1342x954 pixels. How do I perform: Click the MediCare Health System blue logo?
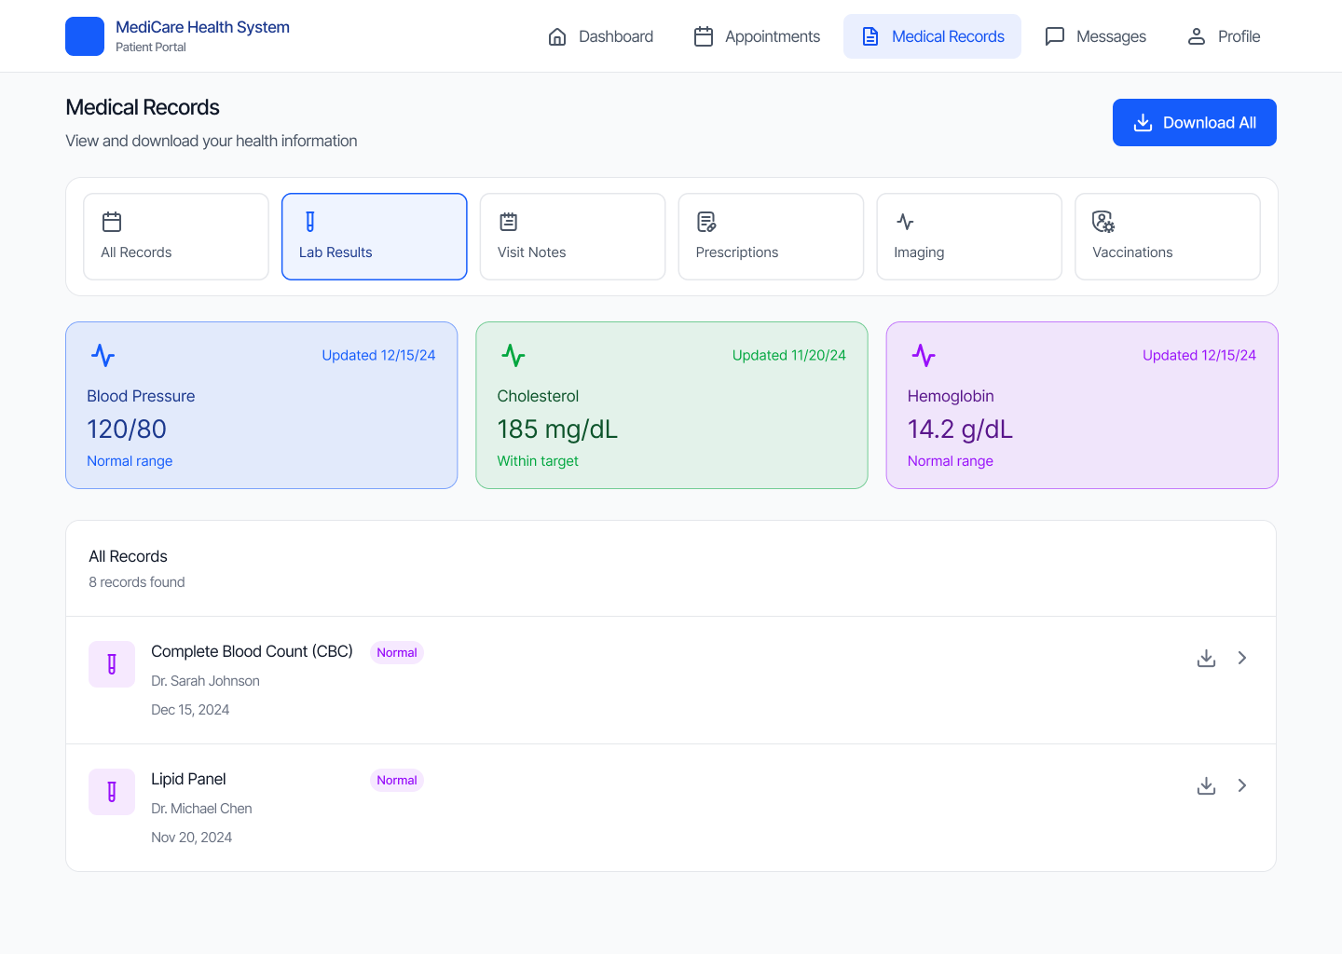pyautogui.click(x=85, y=36)
